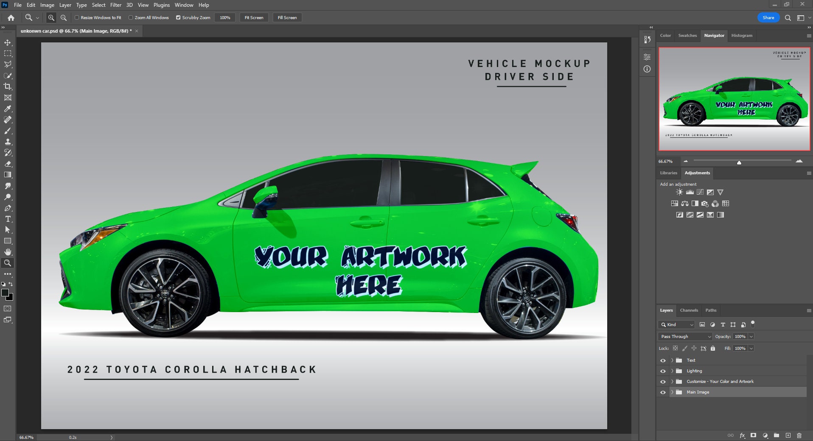Viewport: 813px width, 441px height.
Task: Select the Hand tool
Action: tap(8, 252)
